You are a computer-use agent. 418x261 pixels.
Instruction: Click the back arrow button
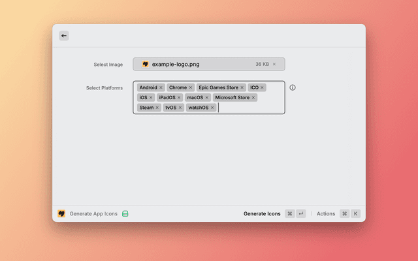(63, 36)
